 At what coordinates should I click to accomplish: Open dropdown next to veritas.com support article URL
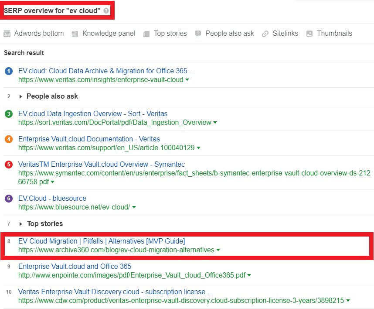tap(198, 148)
